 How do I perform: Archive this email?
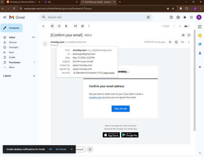click(52, 26)
